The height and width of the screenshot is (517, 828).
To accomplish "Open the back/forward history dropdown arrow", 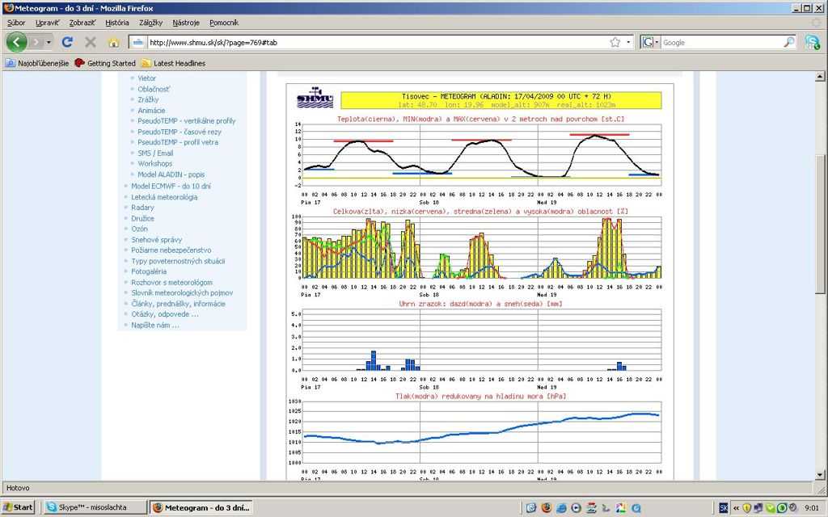I will pyautogui.click(x=49, y=42).
